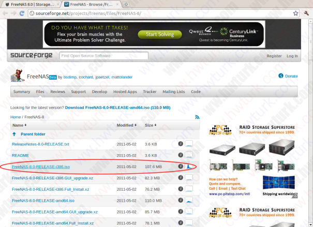The height and width of the screenshot is (227, 313).
Task: Close the FreeNAS - Browse tab
Action: pos(117,4)
